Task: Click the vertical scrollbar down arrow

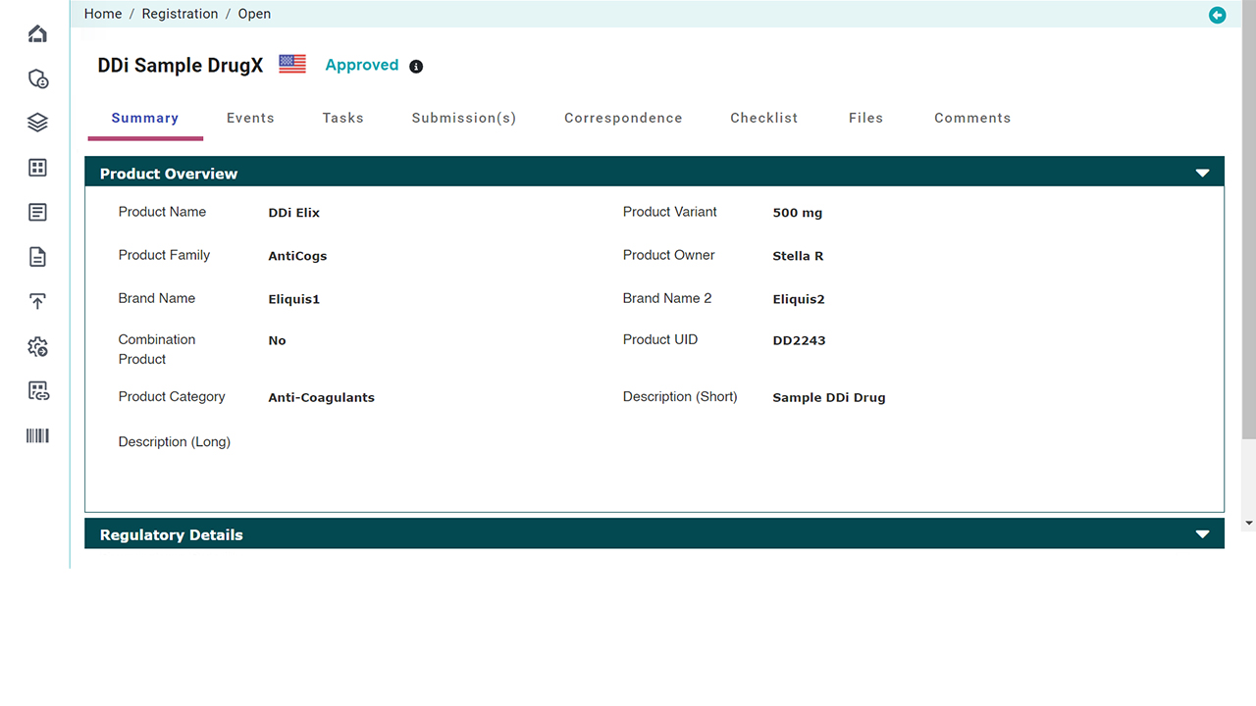Action: (x=1248, y=524)
